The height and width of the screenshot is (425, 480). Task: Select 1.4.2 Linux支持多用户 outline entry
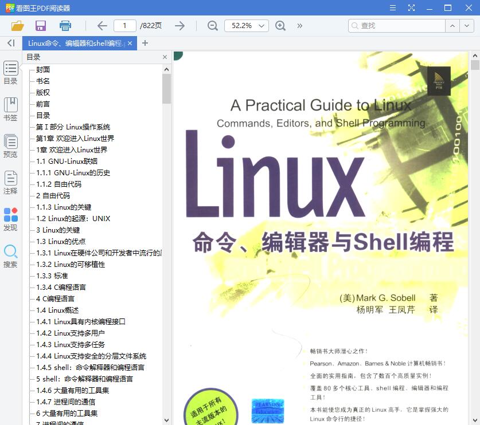(x=71, y=333)
